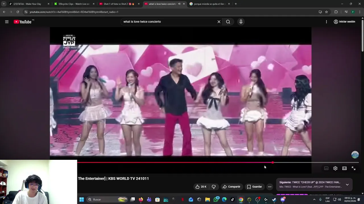Change ESP LAA input language
Viewport: 364px width, 204px height.
pos(328,199)
